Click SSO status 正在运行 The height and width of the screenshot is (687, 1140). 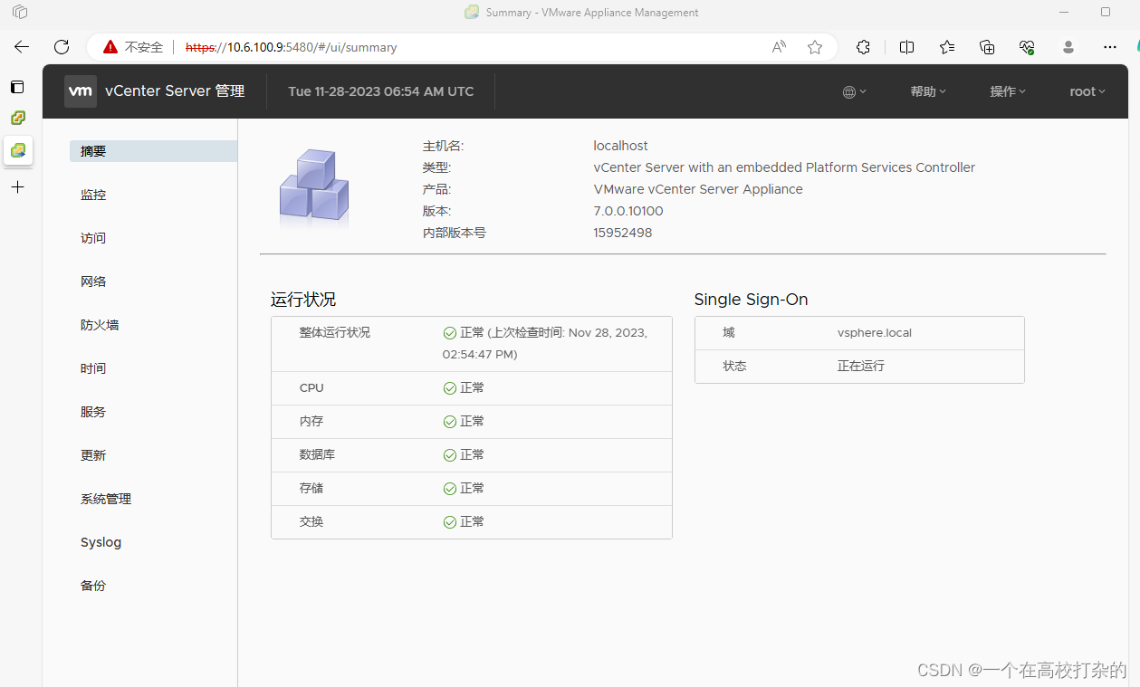click(x=861, y=367)
